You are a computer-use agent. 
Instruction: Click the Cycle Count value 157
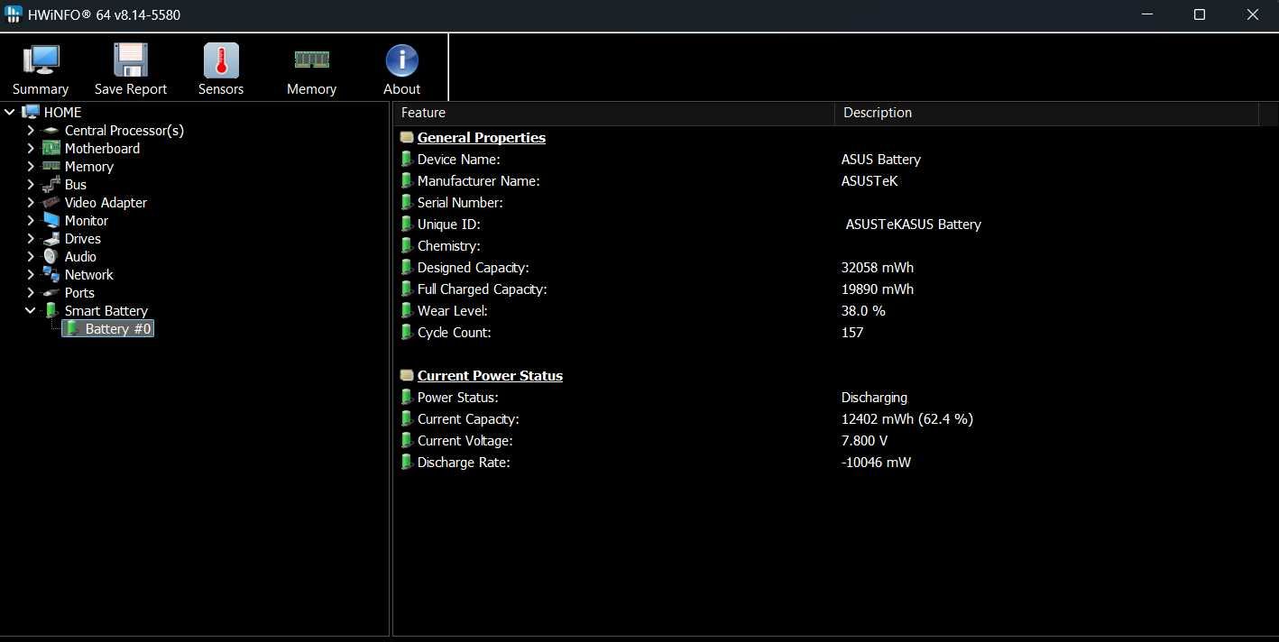pos(852,332)
